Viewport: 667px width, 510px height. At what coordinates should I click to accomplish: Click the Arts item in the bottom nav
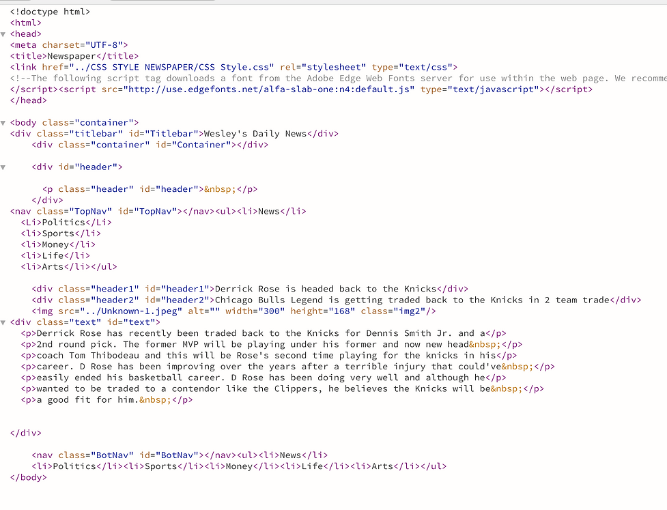(379, 466)
